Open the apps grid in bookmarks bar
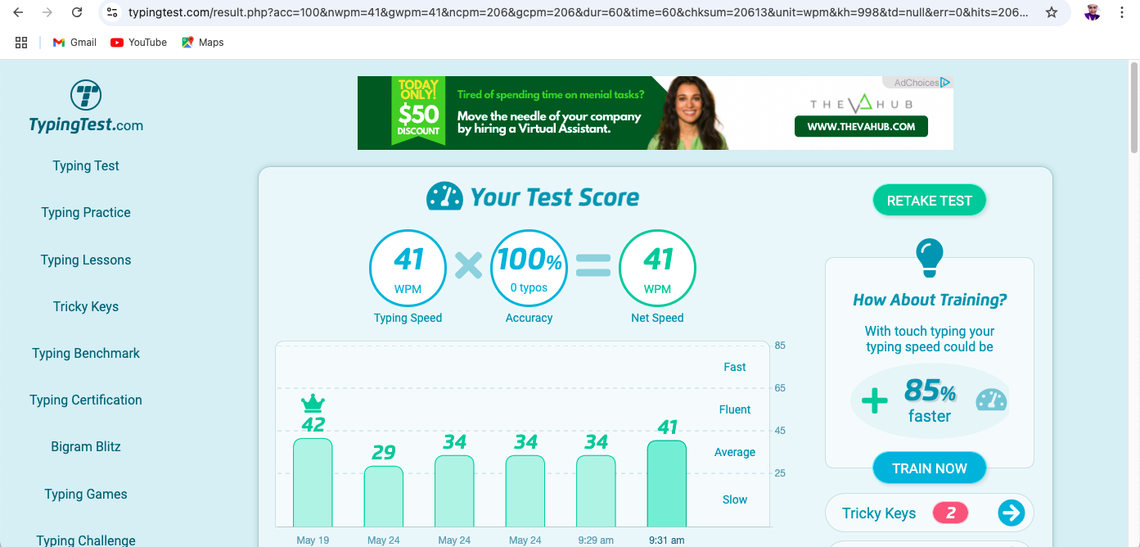The image size is (1140, 547). click(21, 43)
